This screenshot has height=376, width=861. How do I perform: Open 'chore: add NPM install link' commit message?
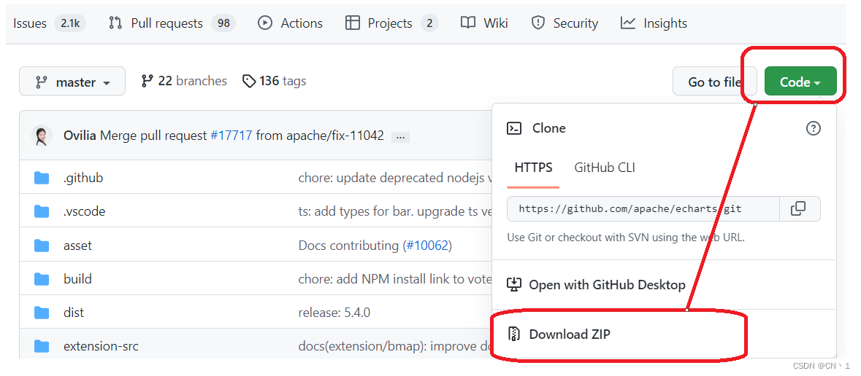(395, 279)
